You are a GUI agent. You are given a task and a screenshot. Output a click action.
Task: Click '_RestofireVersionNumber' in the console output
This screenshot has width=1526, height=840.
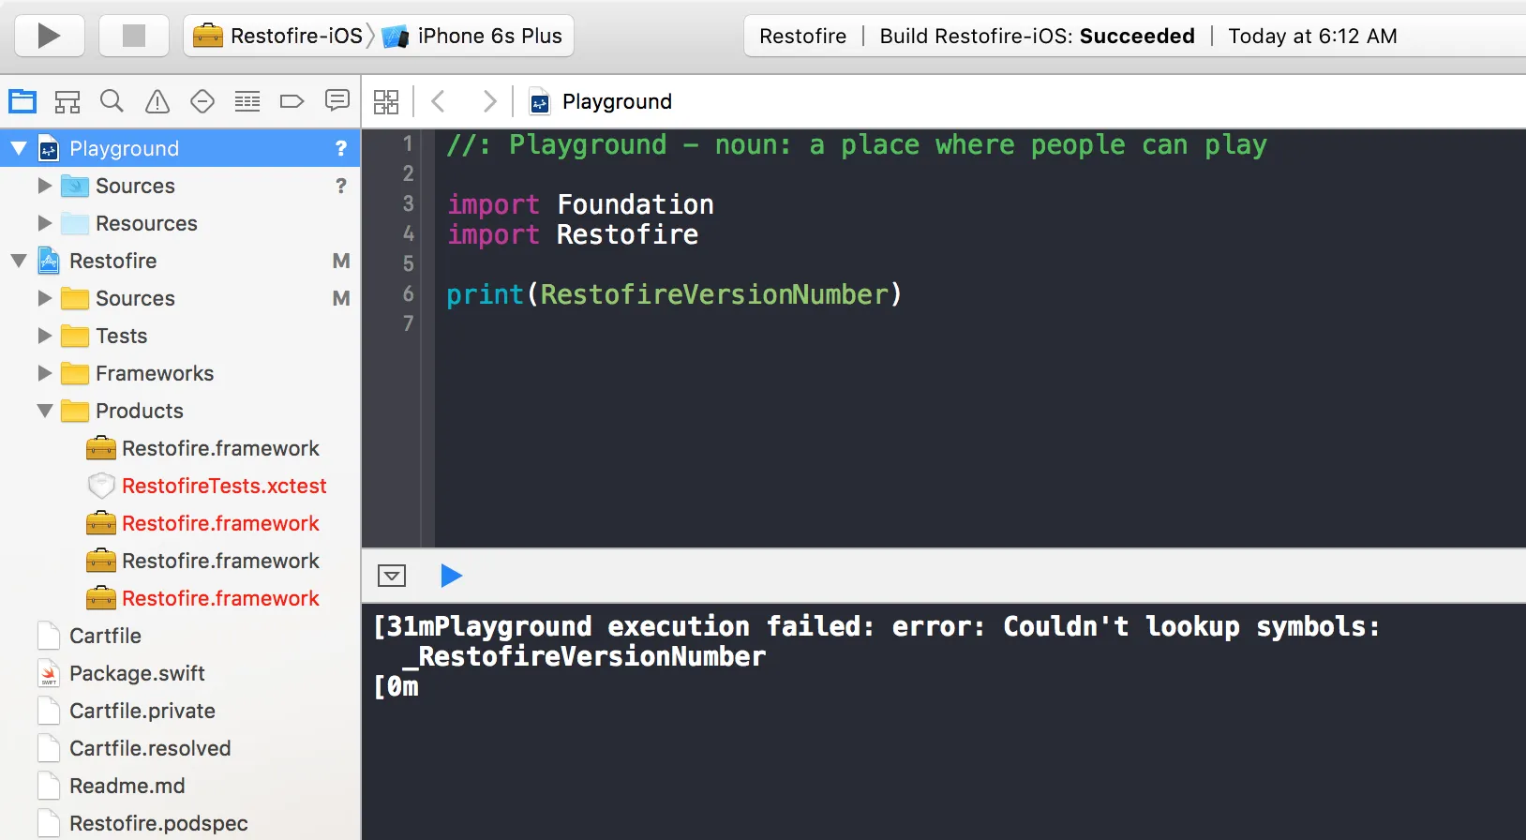(x=585, y=656)
